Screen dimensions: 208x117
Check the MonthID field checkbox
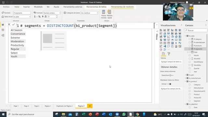[189, 58]
